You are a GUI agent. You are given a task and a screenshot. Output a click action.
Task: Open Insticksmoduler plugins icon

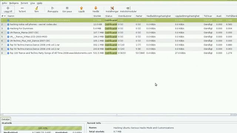pyautogui.click(x=128, y=8)
